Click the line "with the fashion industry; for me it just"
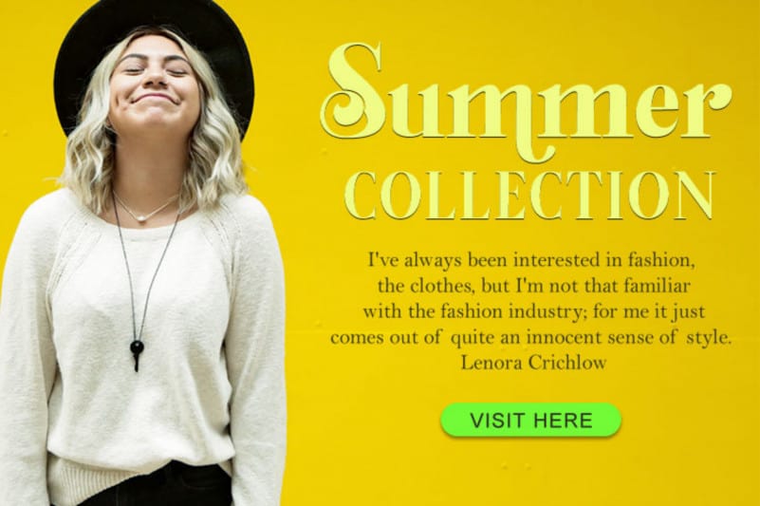Image resolution: width=760 pixels, height=506 pixels. pyautogui.click(x=534, y=311)
